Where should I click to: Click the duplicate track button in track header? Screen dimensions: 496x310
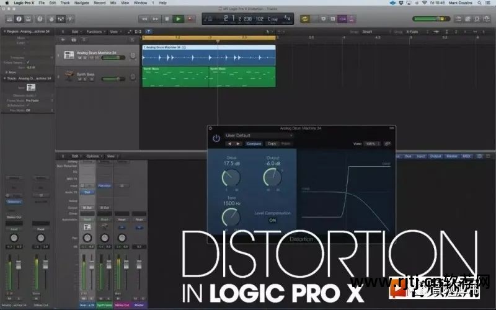pyautogui.click(x=74, y=40)
